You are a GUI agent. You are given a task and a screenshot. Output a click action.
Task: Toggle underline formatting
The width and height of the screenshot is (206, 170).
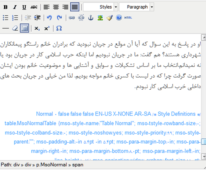pyautogui.click(x=24, y=7)
